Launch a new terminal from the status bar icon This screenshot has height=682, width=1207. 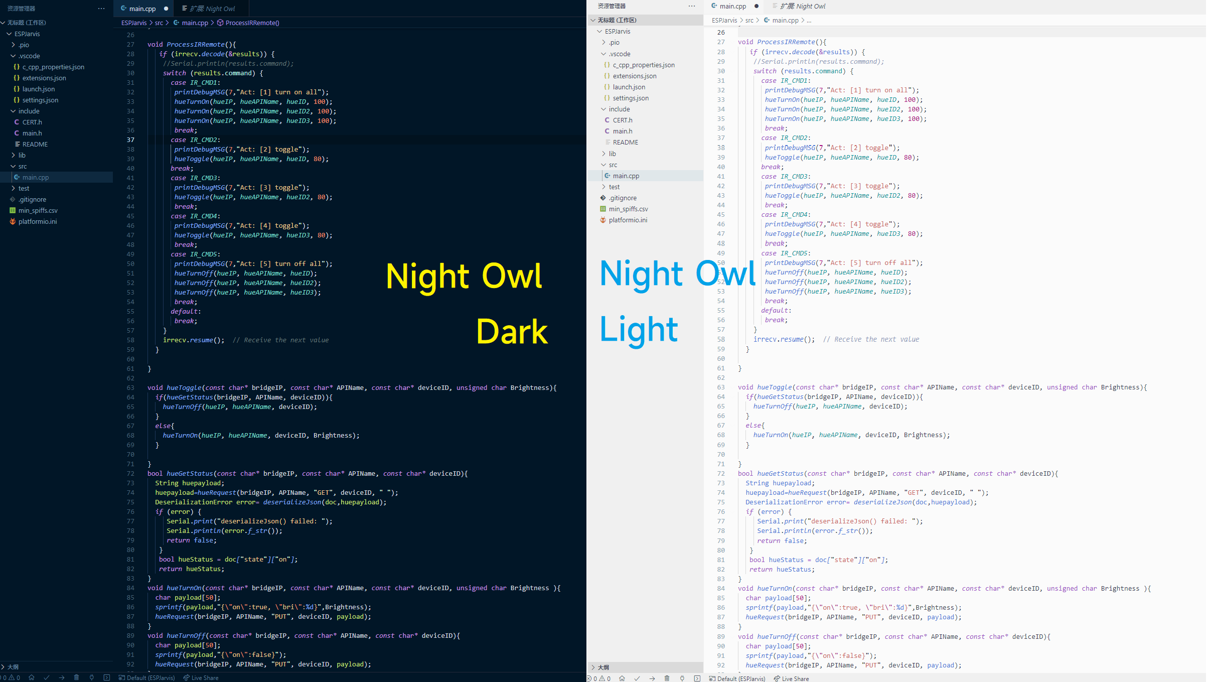coord(107,678)
